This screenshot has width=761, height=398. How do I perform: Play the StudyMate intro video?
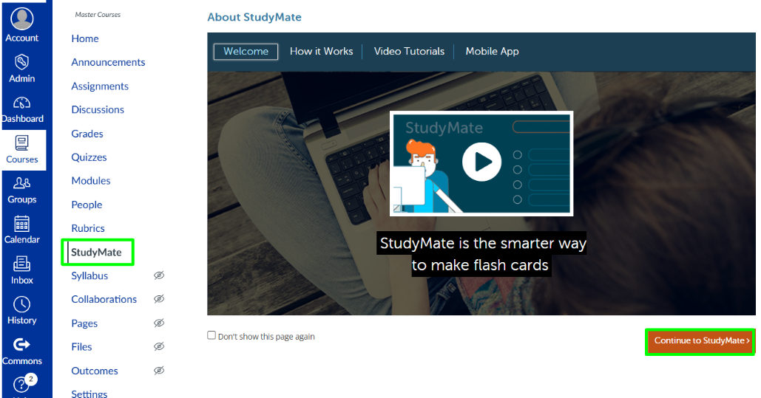(x=481, y=162)
